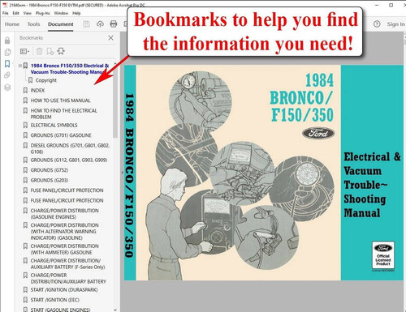Screen dimensions: 406x312
Task: Click the Save file icon in toolbar
Action: pos(86,24)
